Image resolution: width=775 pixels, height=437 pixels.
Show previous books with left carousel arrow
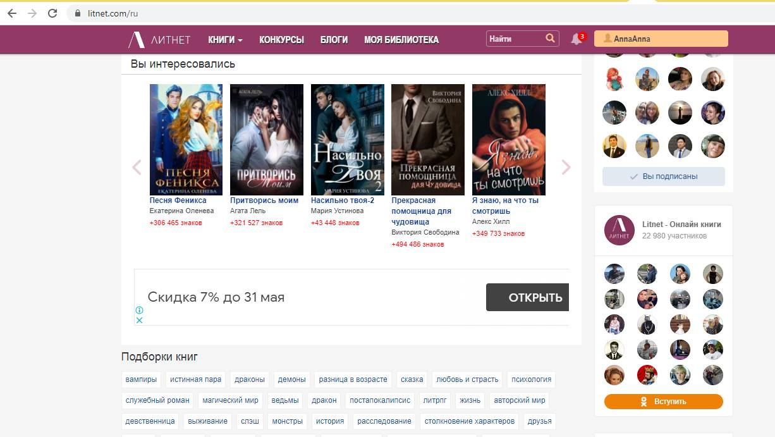pos(137,167)
